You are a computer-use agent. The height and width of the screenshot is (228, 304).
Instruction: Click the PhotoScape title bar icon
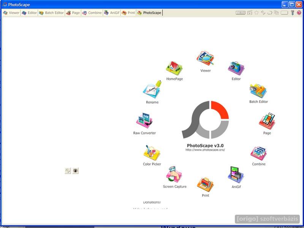(x=5, y=4)
